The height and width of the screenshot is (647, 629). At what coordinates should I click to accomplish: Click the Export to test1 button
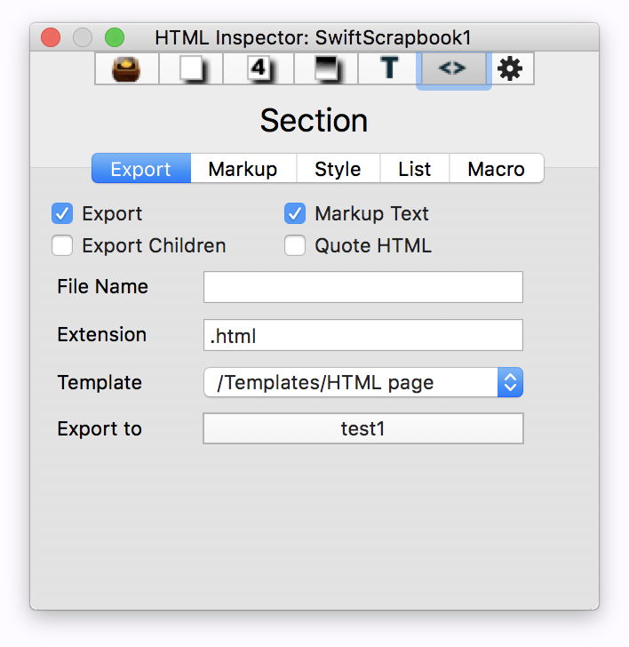click(x=362, y=428)
